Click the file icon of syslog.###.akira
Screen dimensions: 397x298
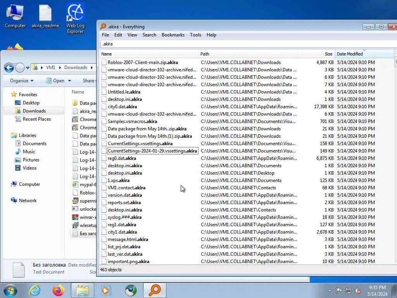coord(104,217)
